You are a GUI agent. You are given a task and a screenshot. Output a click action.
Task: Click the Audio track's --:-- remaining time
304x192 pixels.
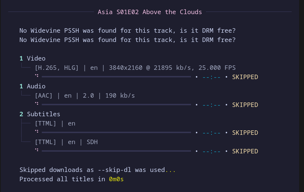click(x=211, y=105)
